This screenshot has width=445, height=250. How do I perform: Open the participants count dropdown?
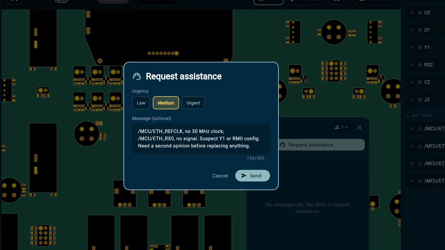342,127
